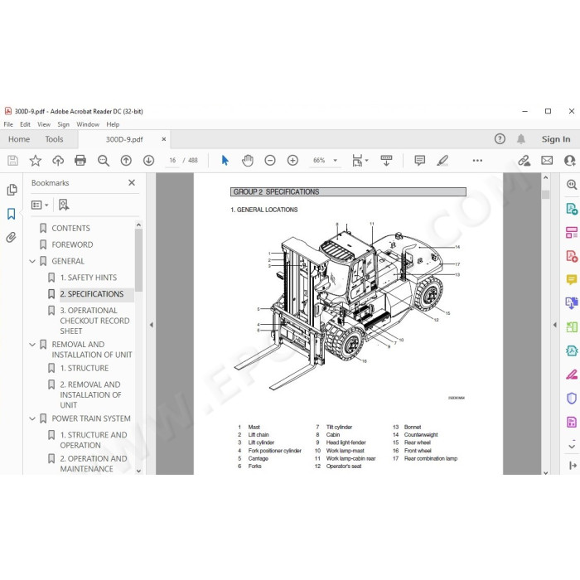Select the 300D-9.pdf document tab

tap(124, 139)
